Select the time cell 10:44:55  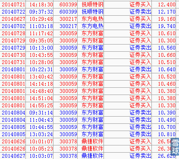[41, 127]
